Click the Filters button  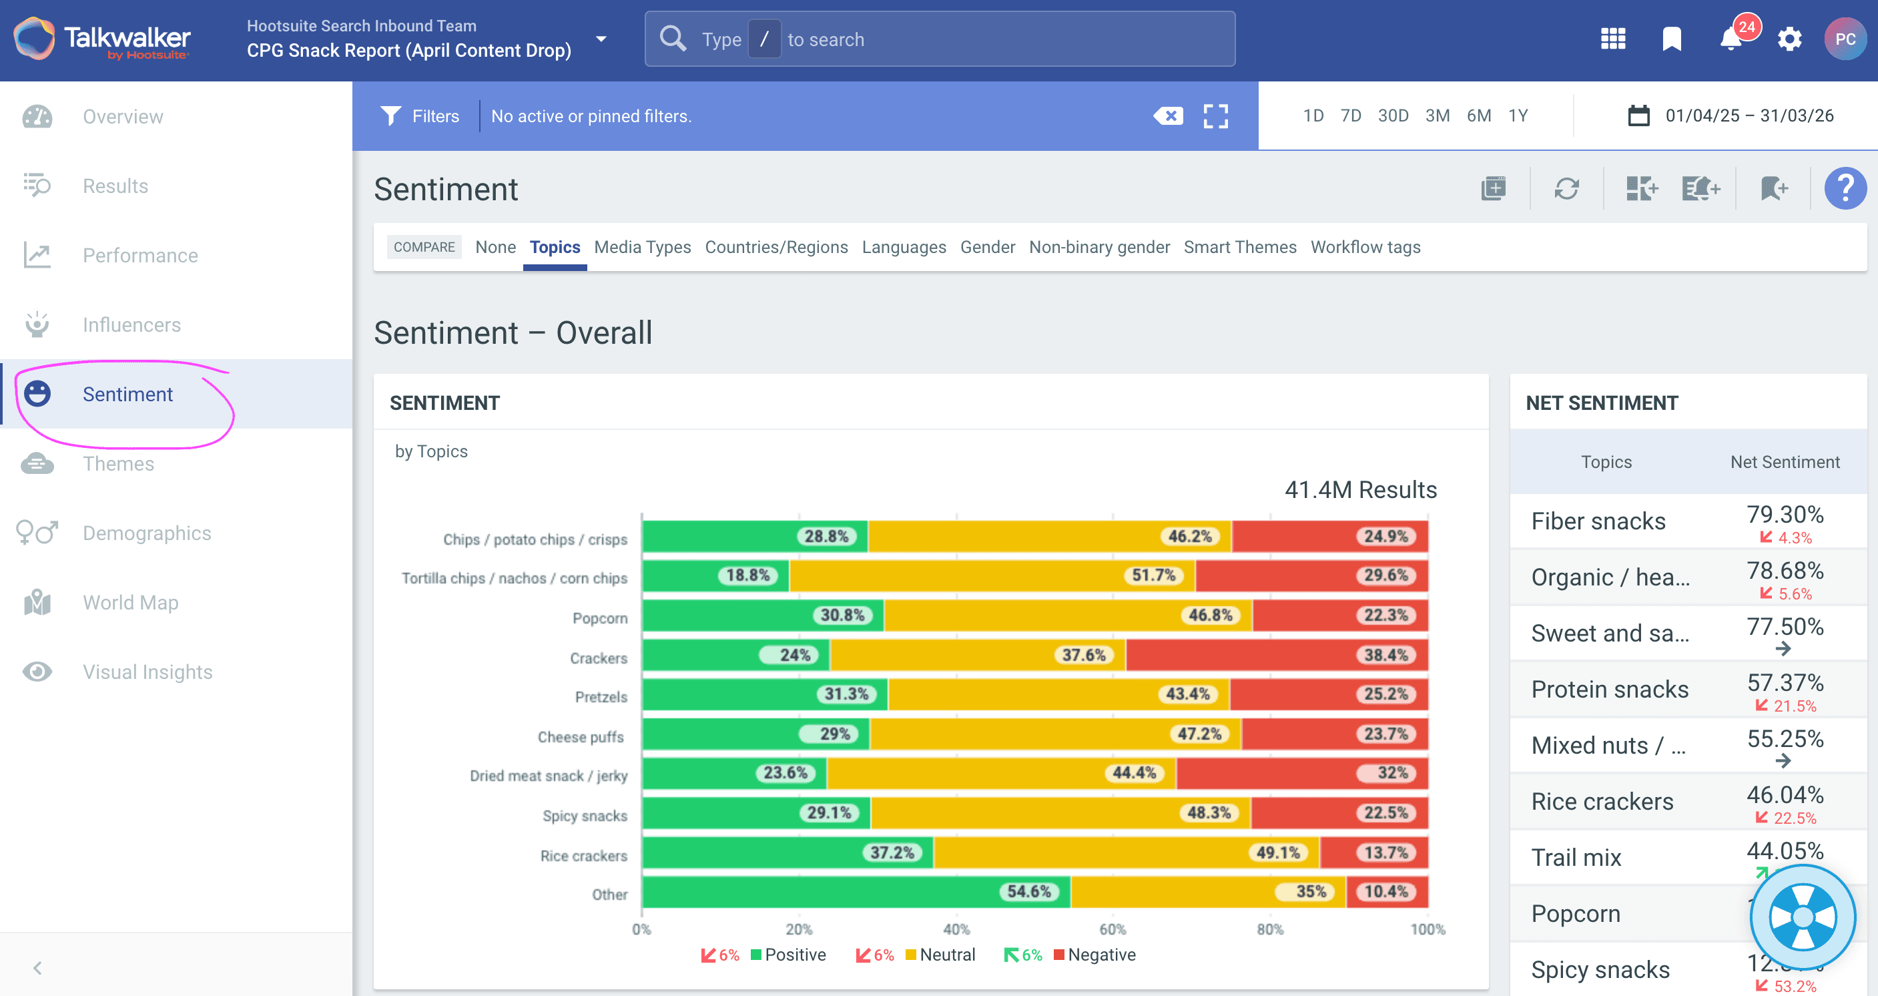[420, 116]
